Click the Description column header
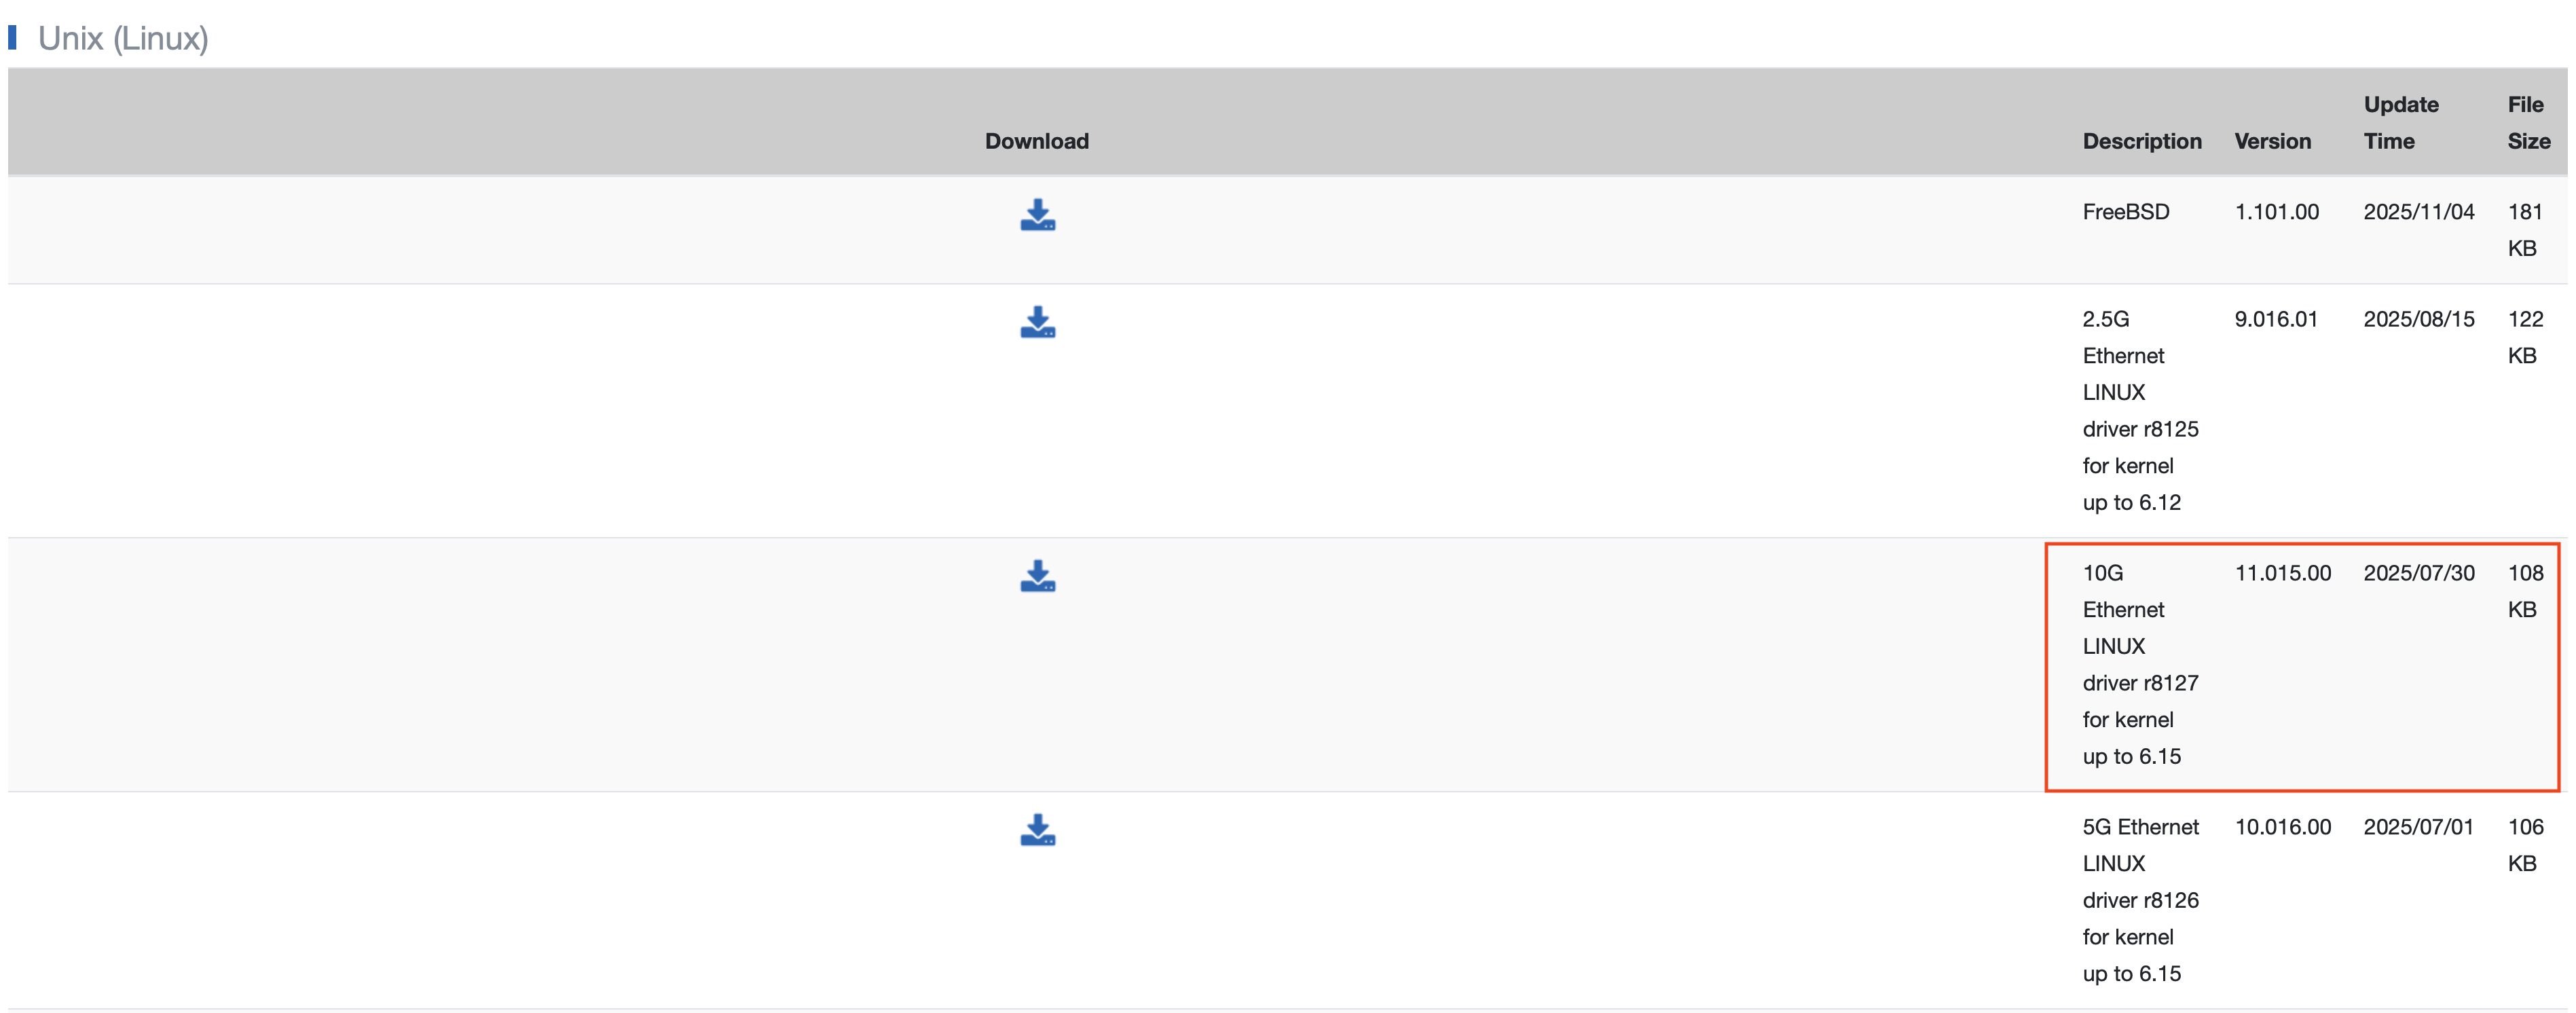The image size is (2576, 1013). coord(2141,141)
